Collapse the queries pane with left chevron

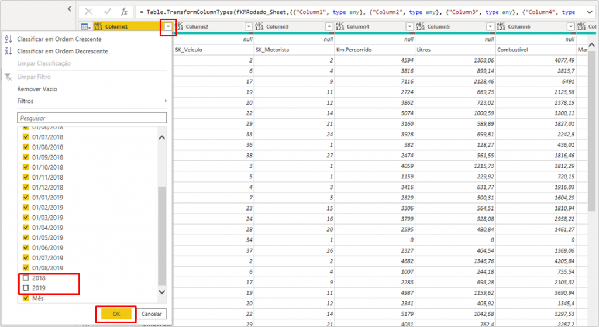point(70,8)
